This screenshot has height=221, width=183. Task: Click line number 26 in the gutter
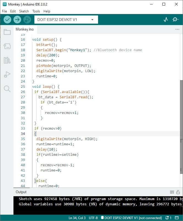click(x=23, y=92)
